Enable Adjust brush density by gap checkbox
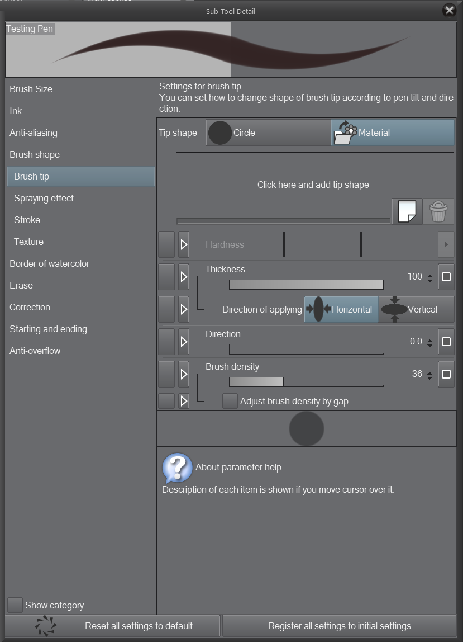 click(230, 402)
